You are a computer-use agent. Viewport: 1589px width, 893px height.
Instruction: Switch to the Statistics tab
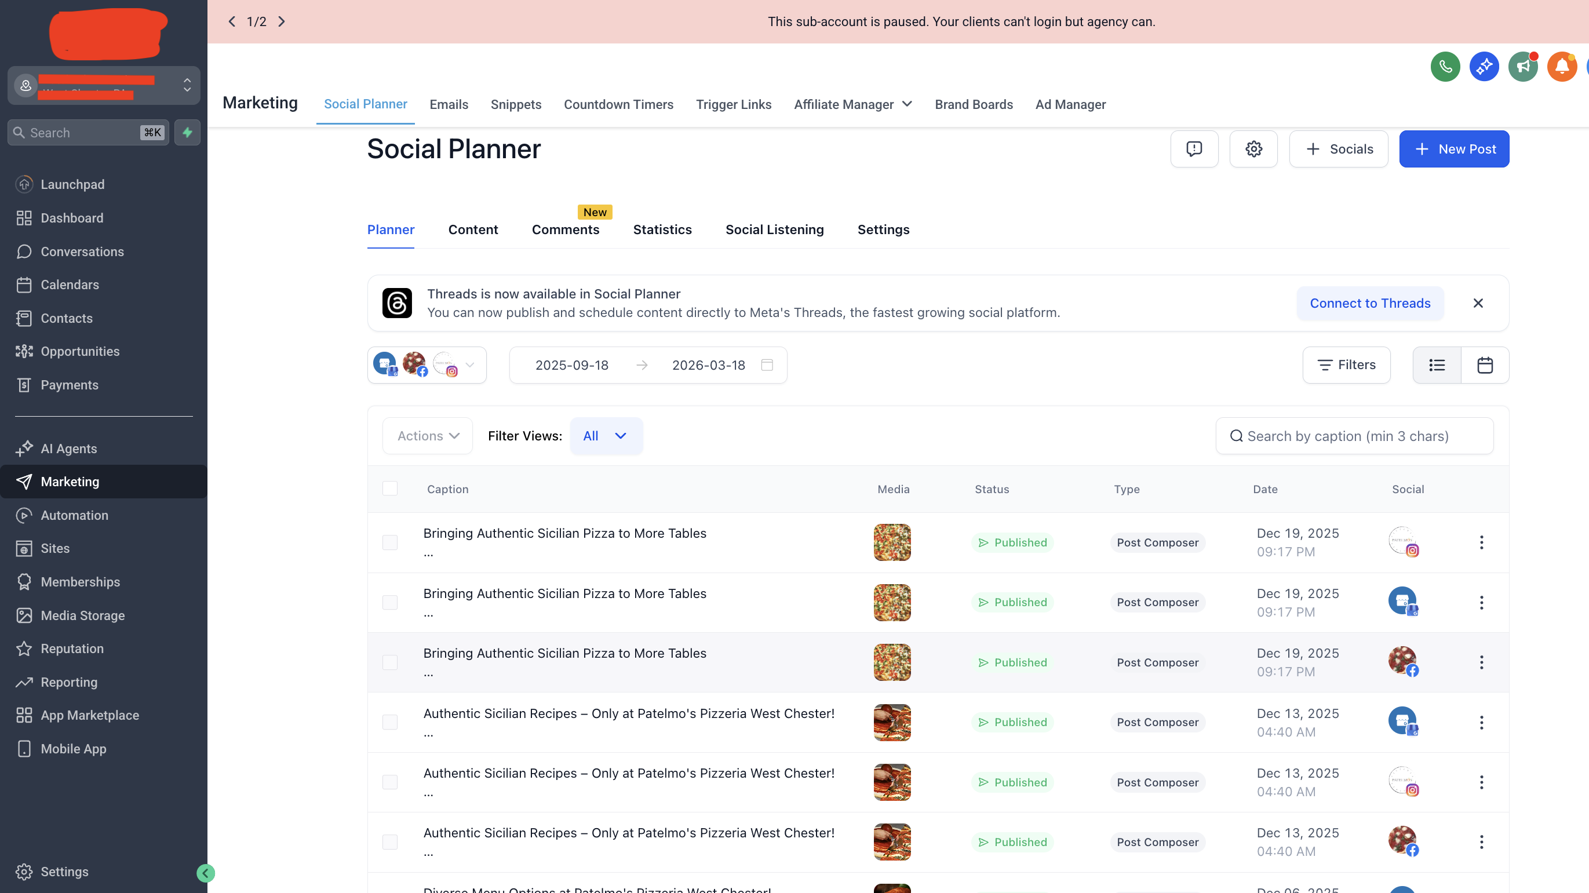662,229
